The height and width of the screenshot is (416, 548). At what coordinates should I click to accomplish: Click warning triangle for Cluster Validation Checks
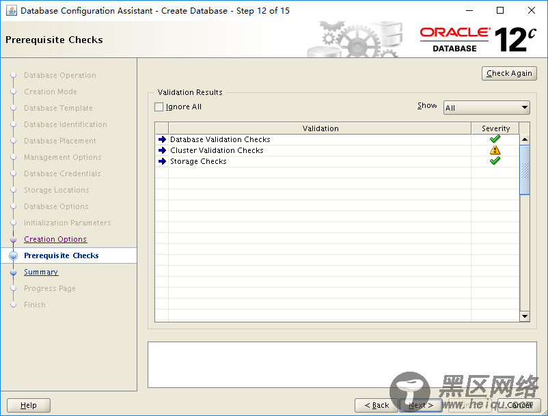(x=495, y=150)
